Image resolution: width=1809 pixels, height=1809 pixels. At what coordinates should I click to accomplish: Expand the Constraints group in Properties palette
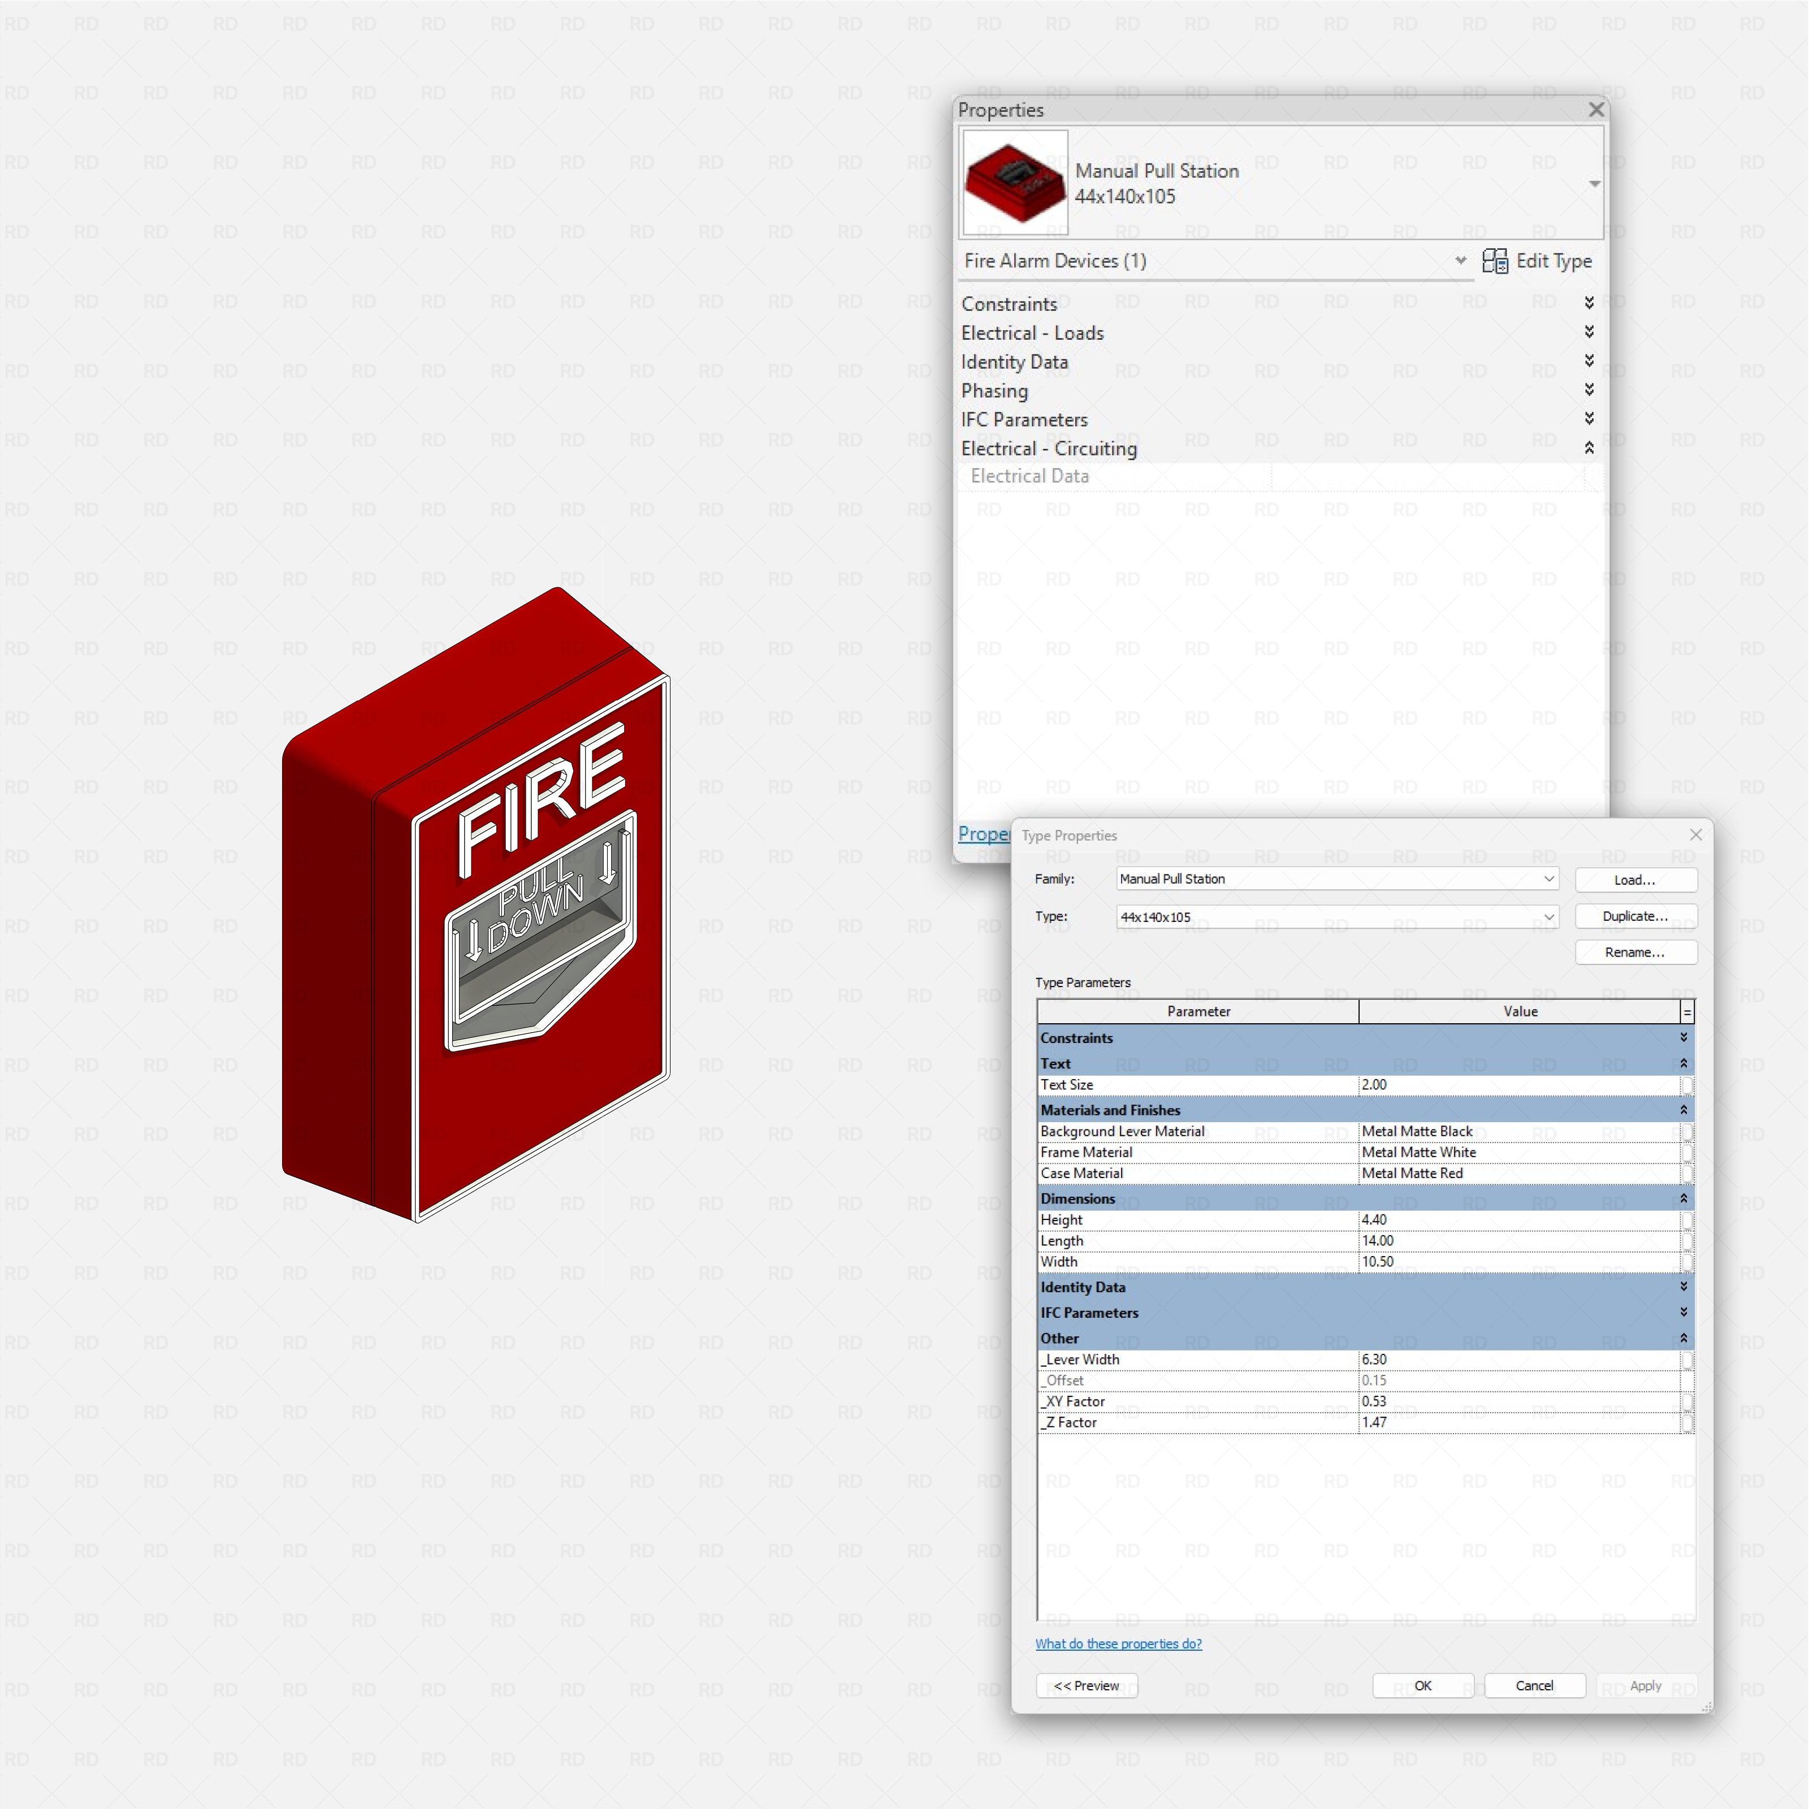(1589, 302)
